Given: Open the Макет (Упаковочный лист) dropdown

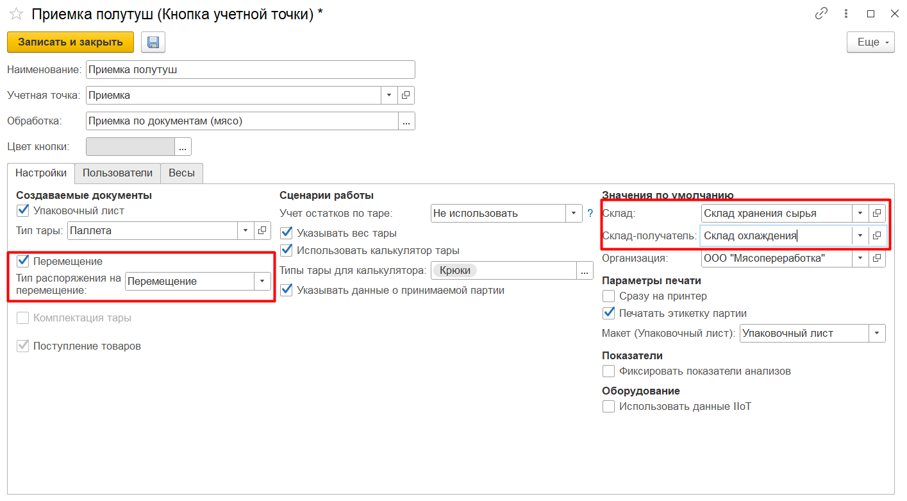Looking at the screenshot, I should pyautogui.click(x=876, y=334).
